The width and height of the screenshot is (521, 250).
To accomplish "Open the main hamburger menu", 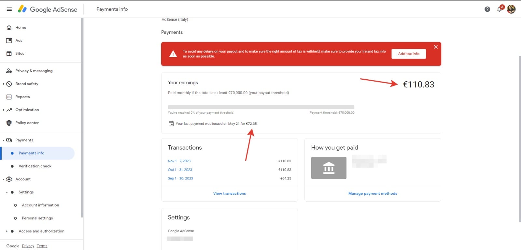I will pyautogui.click(x=9, y=9).
